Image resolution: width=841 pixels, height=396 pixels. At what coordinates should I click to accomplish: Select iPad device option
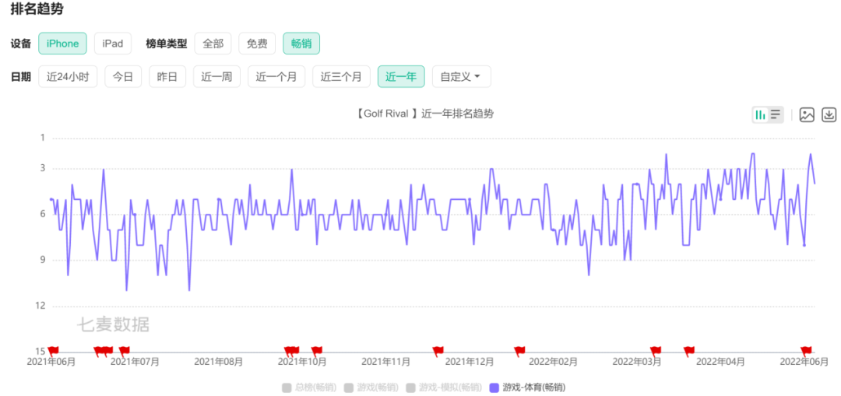click(x=113, y=44)
